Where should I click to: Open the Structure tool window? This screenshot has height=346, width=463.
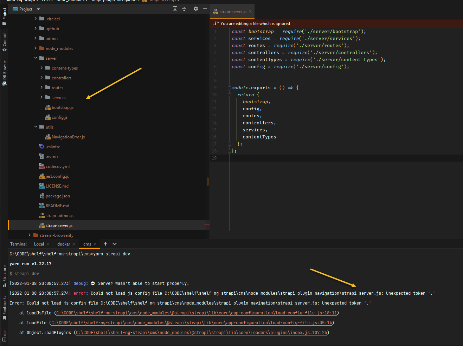point(4,274)
